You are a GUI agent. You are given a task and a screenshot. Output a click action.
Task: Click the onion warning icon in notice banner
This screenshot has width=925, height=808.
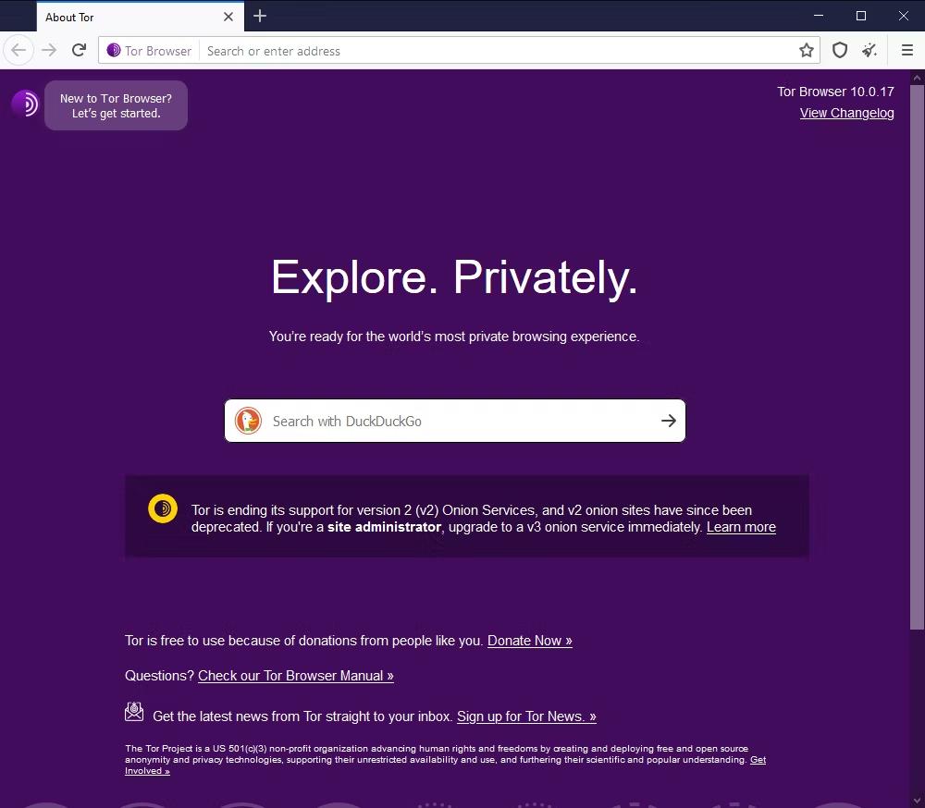[x=162, y=508]
